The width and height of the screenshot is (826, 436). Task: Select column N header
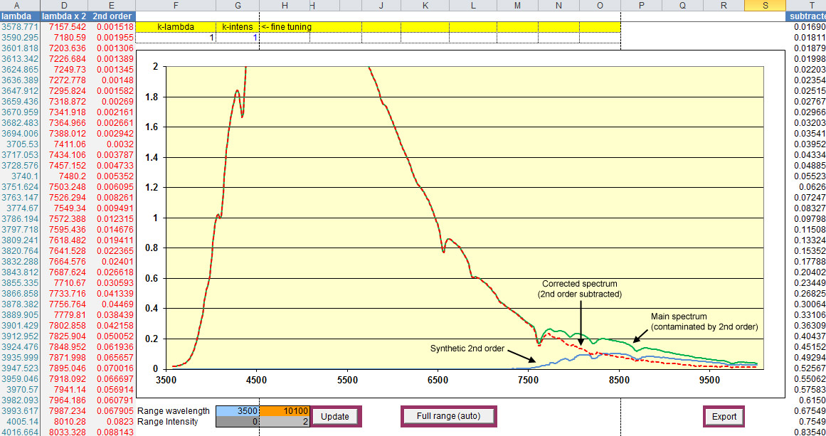[x=558, y=5]
